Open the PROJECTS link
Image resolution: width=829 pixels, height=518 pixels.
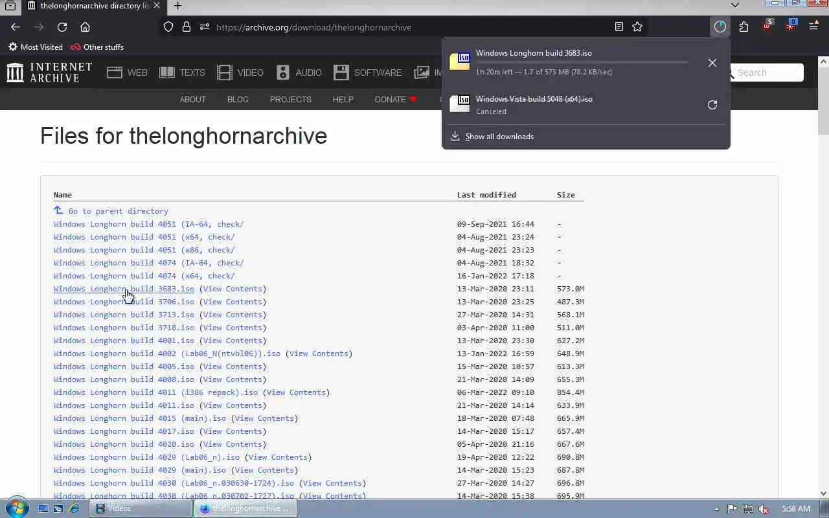[x=291, y=99]
